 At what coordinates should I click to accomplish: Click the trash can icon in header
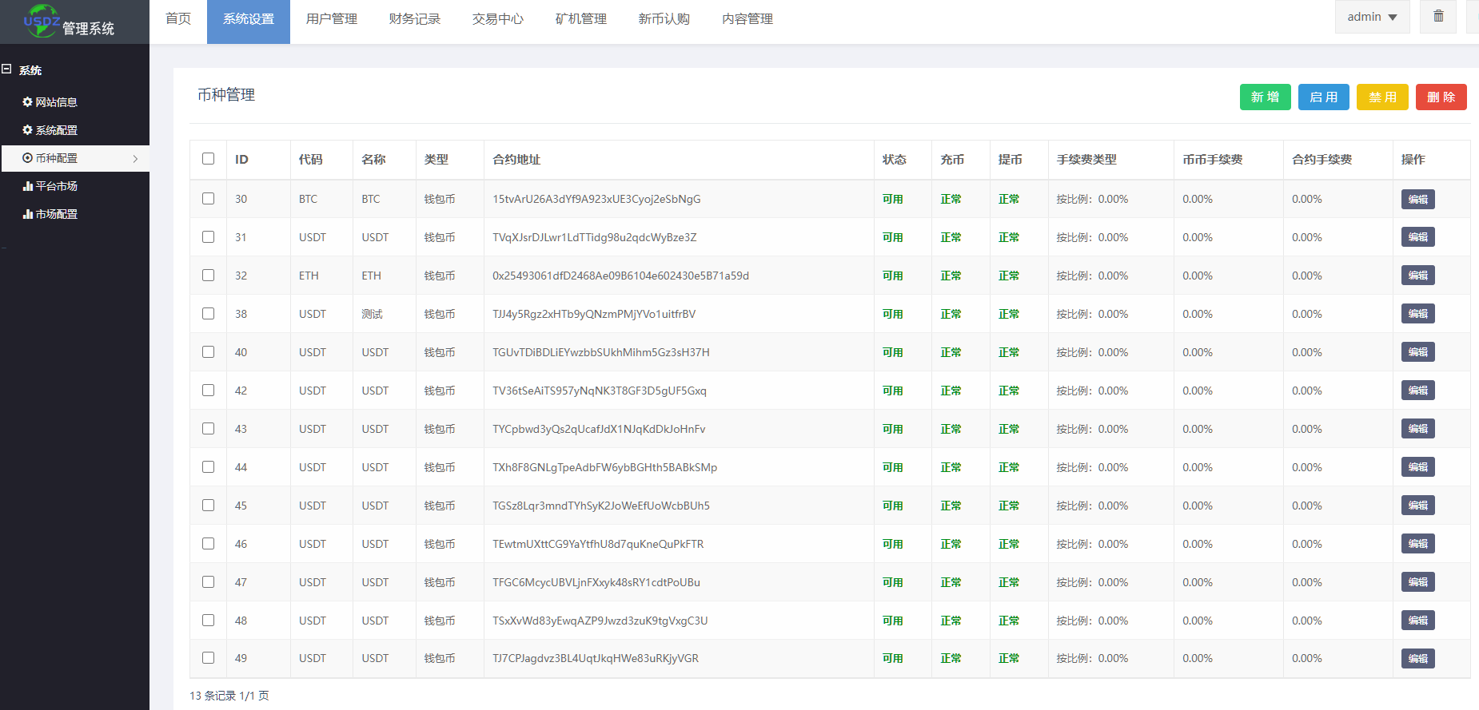coord(1438,17)
